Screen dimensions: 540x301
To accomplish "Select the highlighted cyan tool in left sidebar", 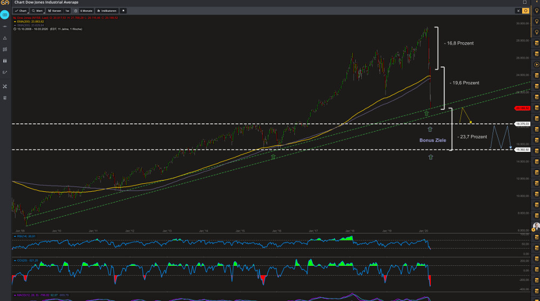I will click(5, 15).
